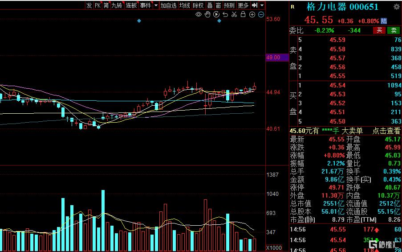Image resolution: width=402 pixels, height=252 pixels.
Task: Click 加自选 to add to watchlist
Action: 168,5
